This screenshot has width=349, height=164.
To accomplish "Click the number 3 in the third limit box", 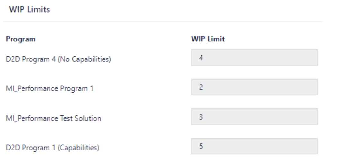I will (201, 117).
